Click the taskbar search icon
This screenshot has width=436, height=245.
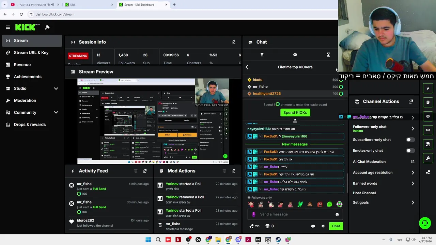[x=158, y=240]
